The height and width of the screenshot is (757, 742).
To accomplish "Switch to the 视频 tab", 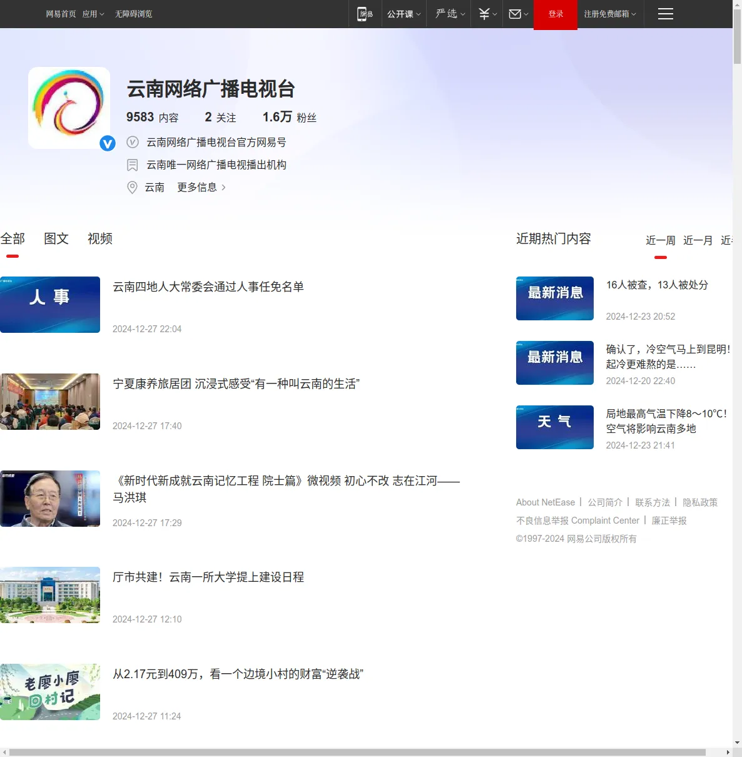I will (100, 238).
